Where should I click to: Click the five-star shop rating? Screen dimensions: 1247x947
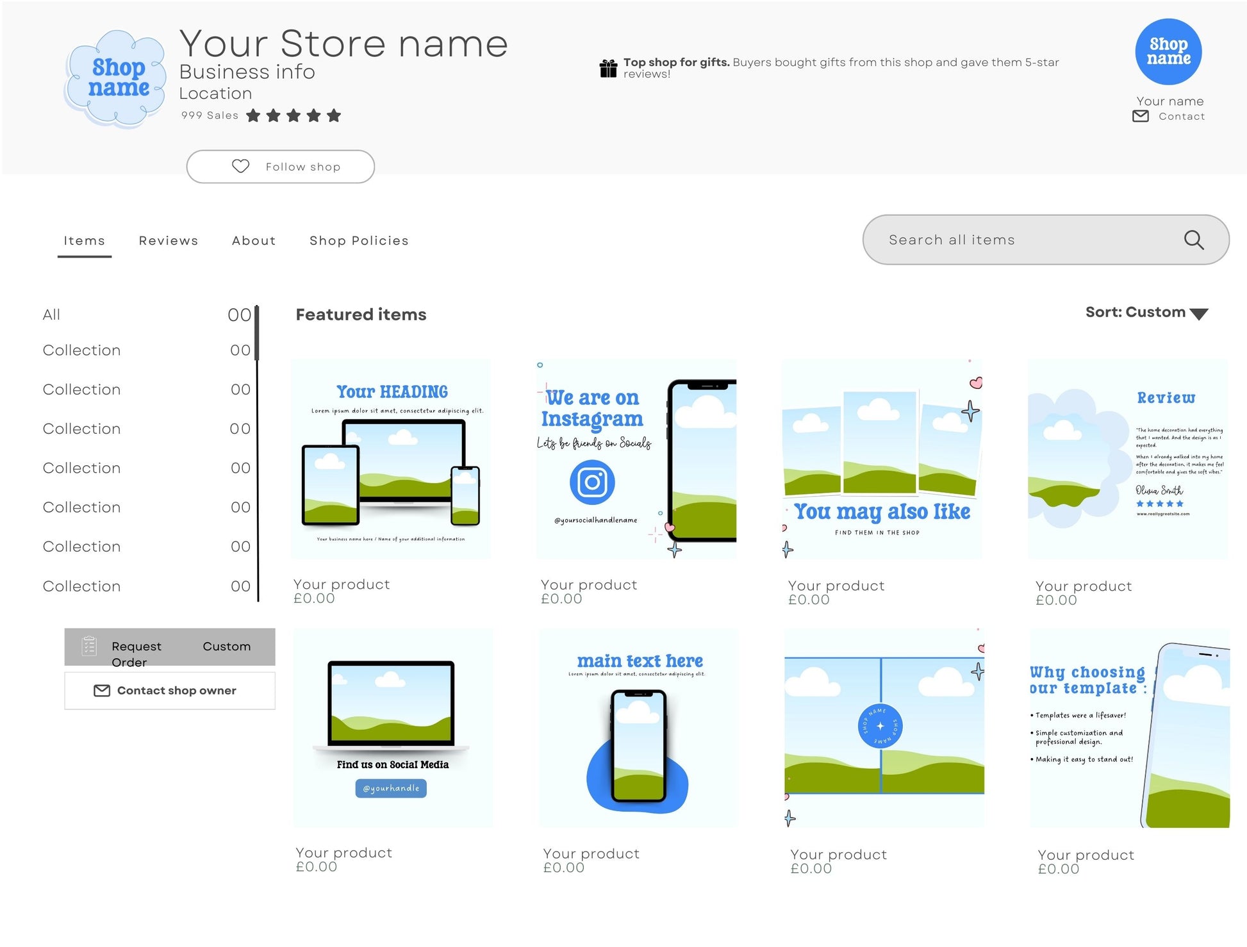point(293,115)
